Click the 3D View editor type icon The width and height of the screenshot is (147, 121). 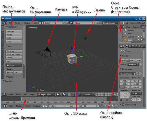click(5, 94)
